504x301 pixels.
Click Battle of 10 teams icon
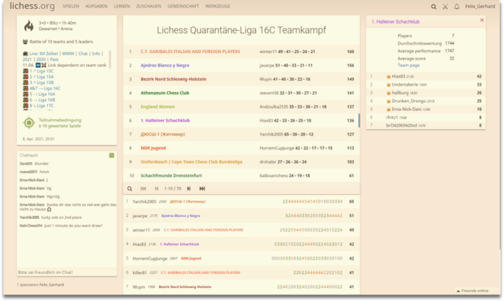pyautogui.click(x=25, y=42)
